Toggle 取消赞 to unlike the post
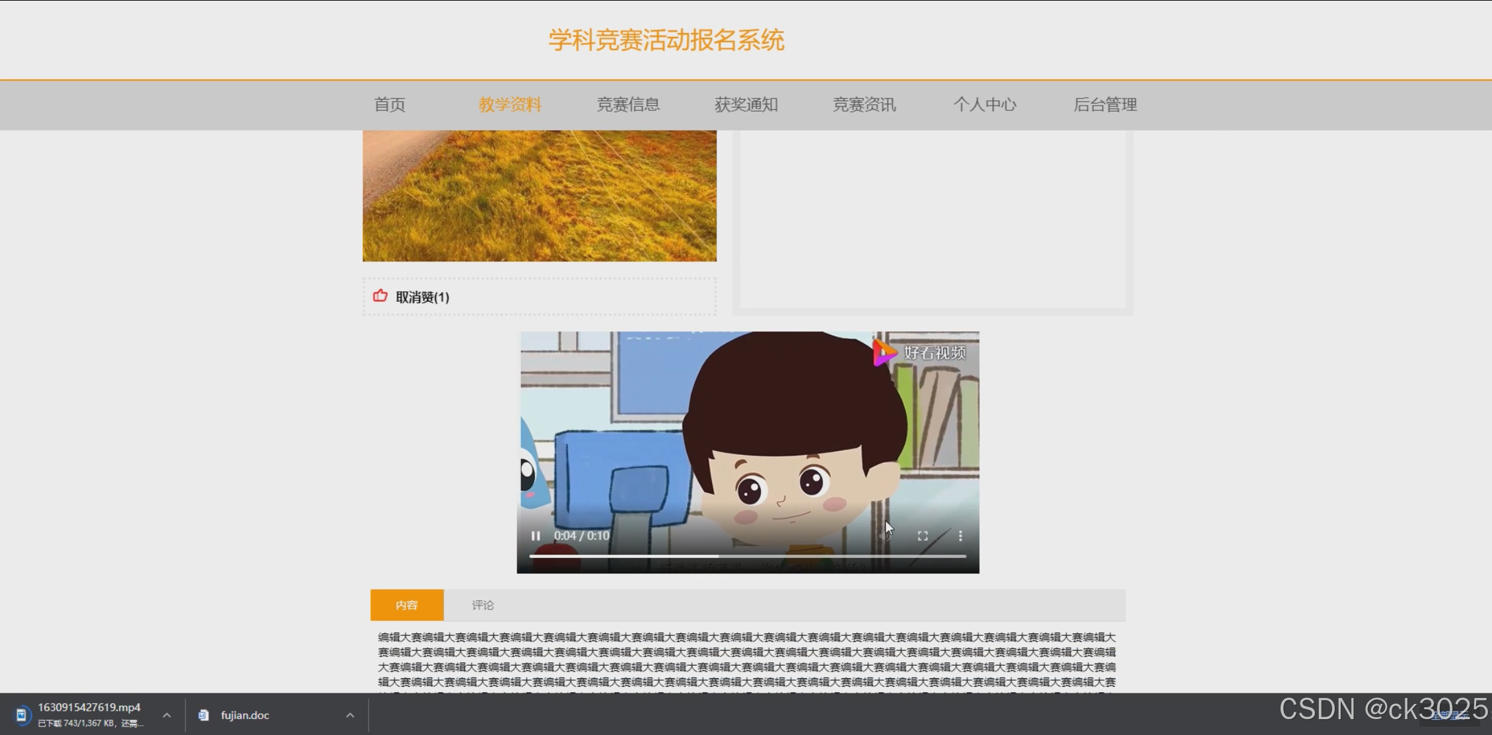The height and width of the screenshot is (735, 1492). (422, 297)
